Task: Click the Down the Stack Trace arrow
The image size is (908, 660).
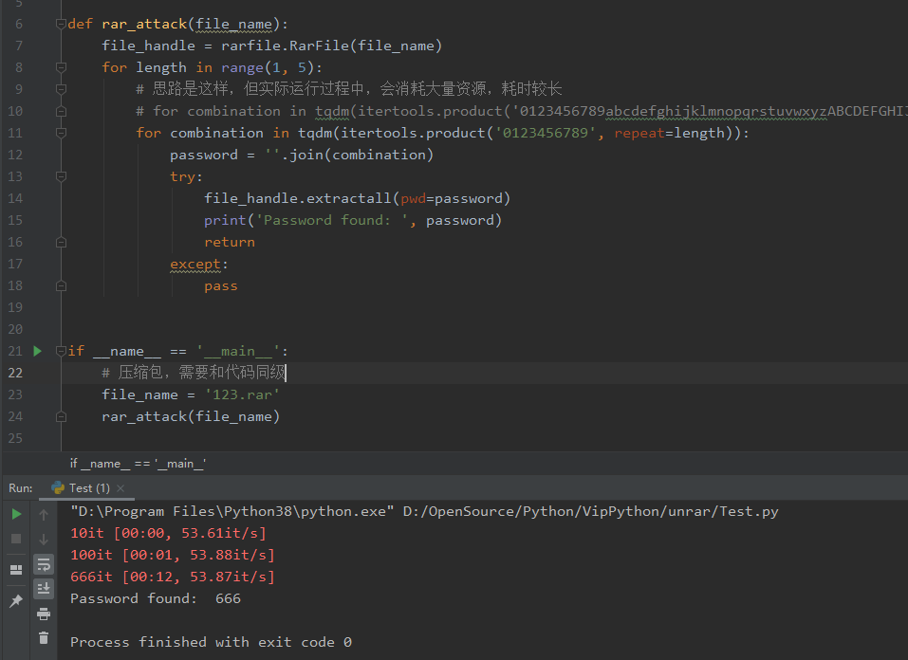Action: tap(44, 538)
